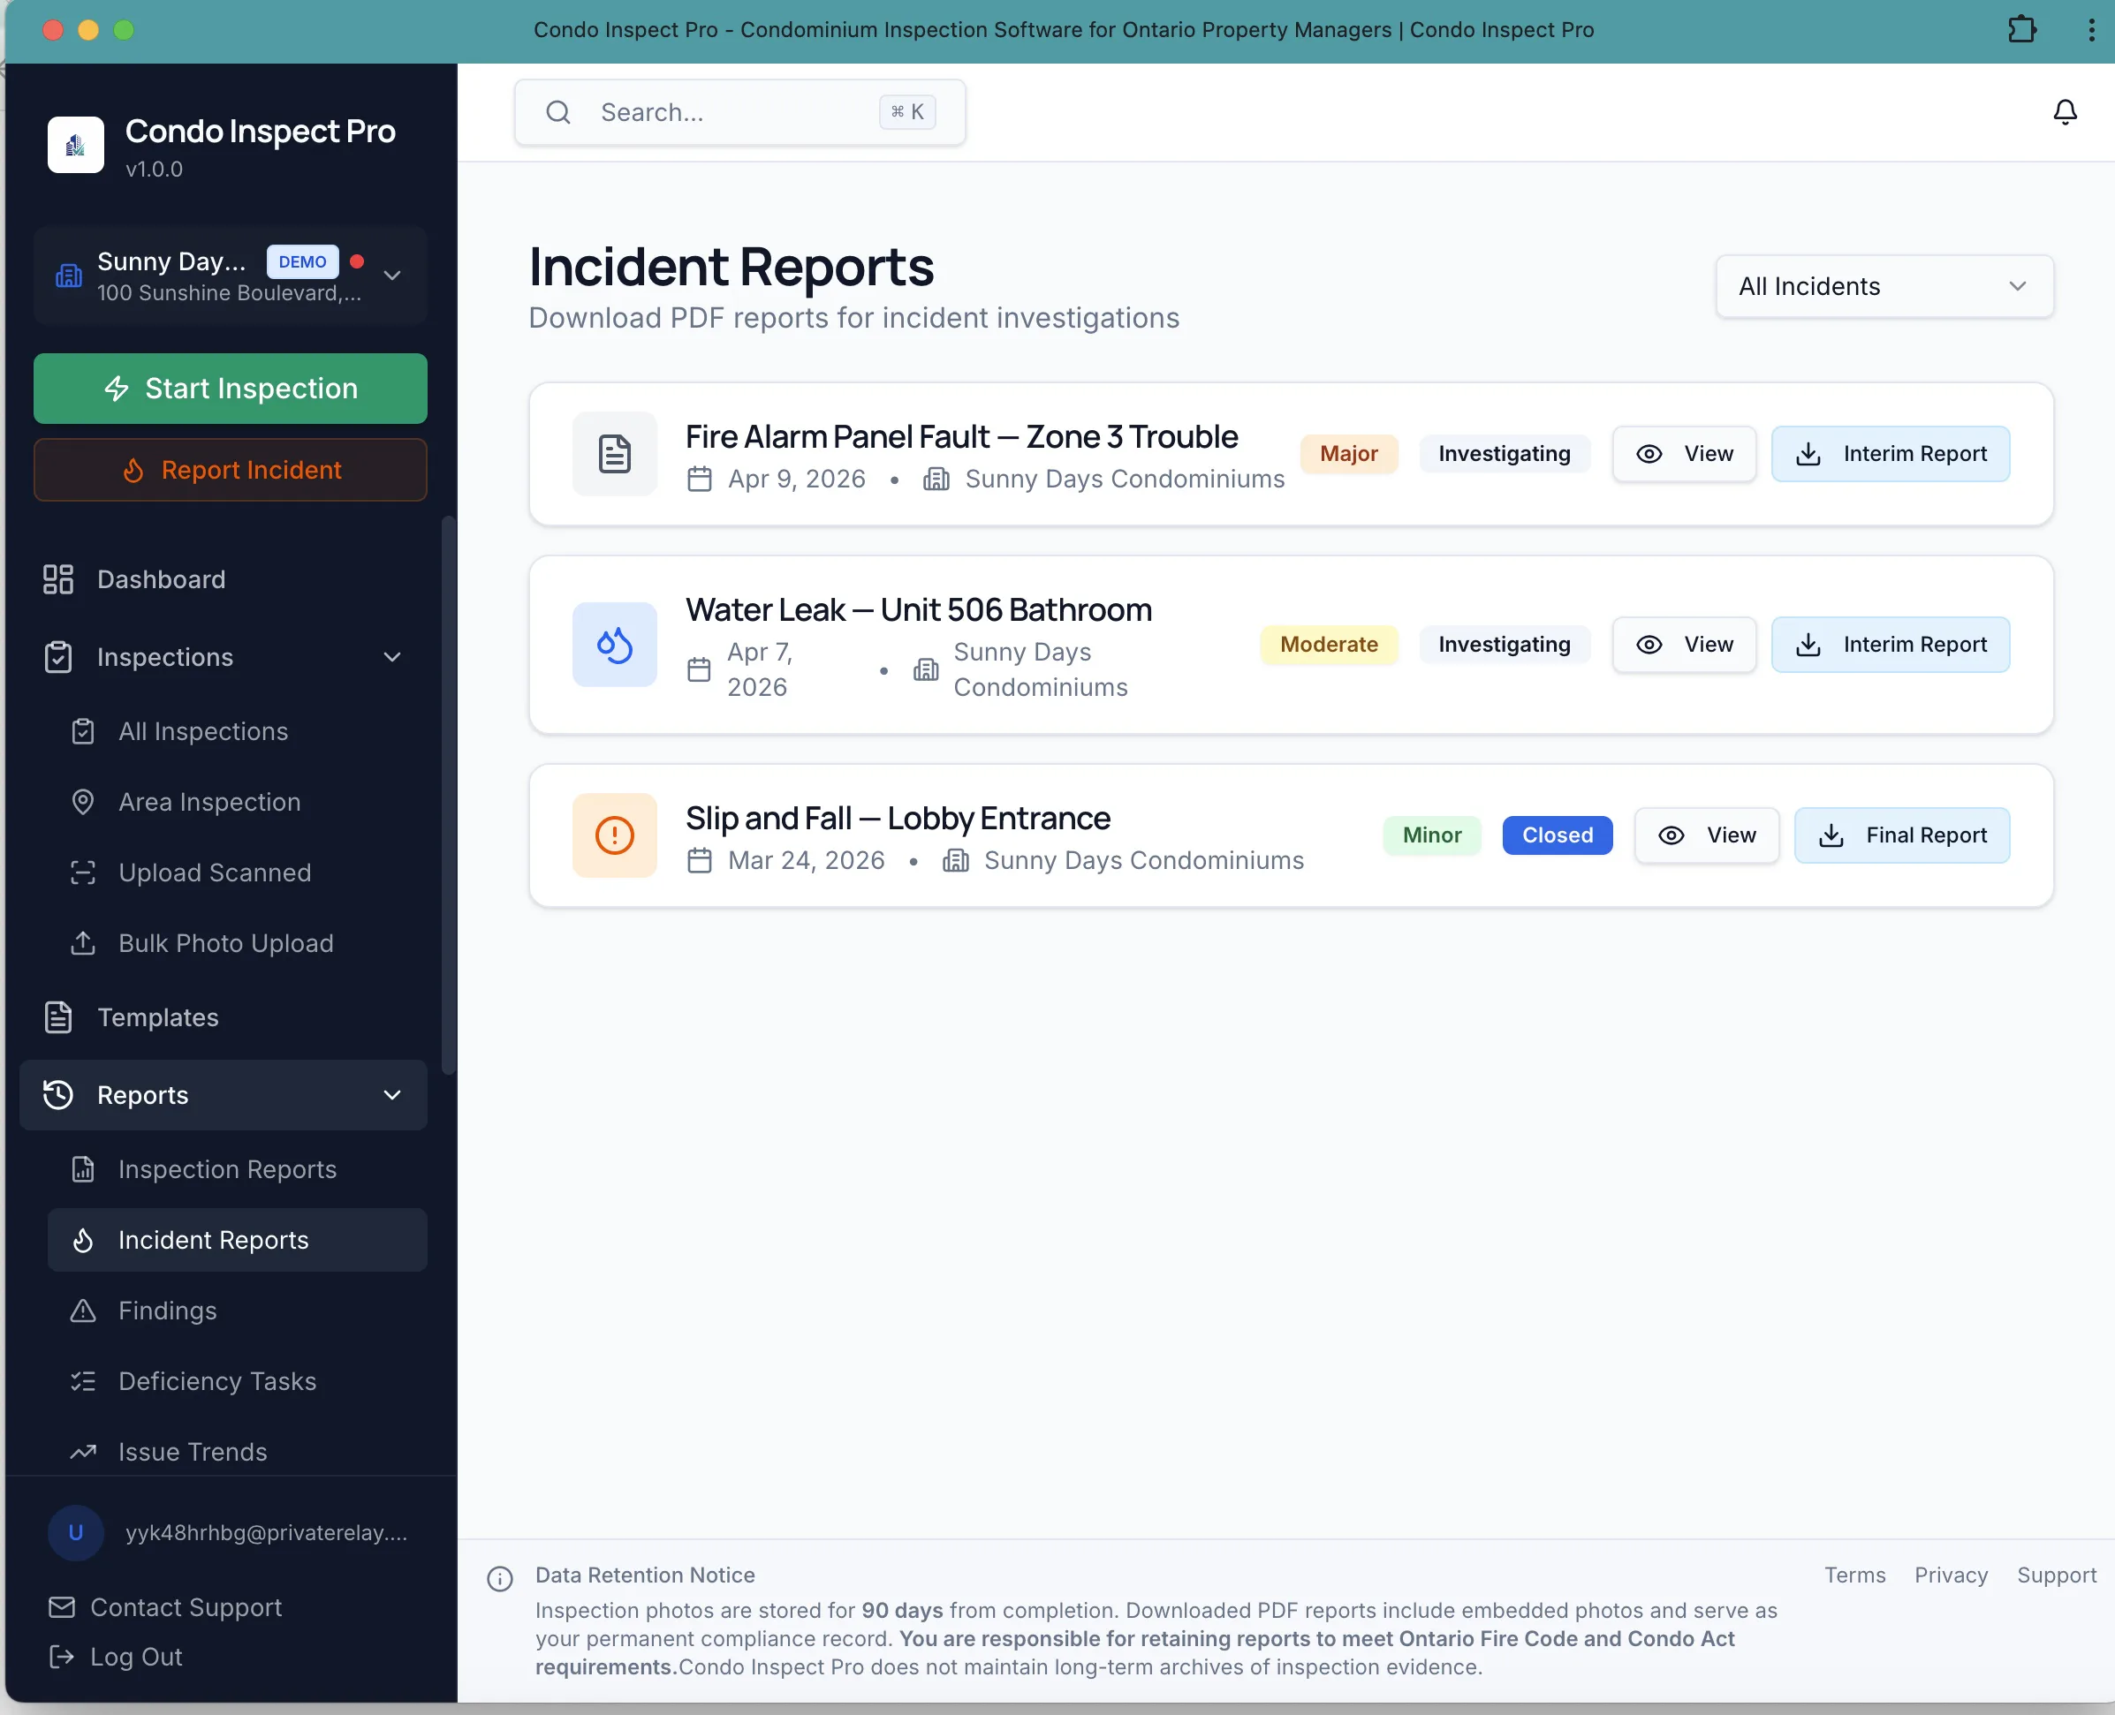2115x1715 pixels.
Task: Click the calendar icon beside Mar 24, 2026
Action: (700, 861)
